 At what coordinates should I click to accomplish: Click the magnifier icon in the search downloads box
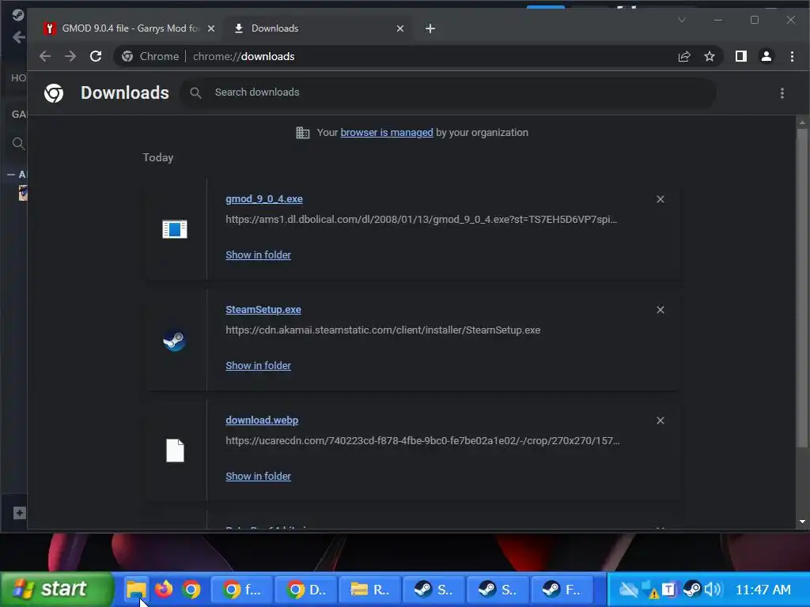195,93
